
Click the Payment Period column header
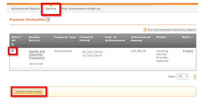click(86, 39)
